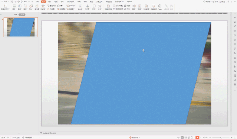
Task: Start slideshow with orange play button
Action: pyautogui.click(x=197, y=138)
